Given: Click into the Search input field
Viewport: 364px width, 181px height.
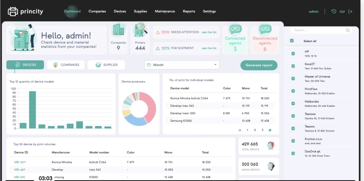Looking at the screenshot, I should (x=317, y=30).
